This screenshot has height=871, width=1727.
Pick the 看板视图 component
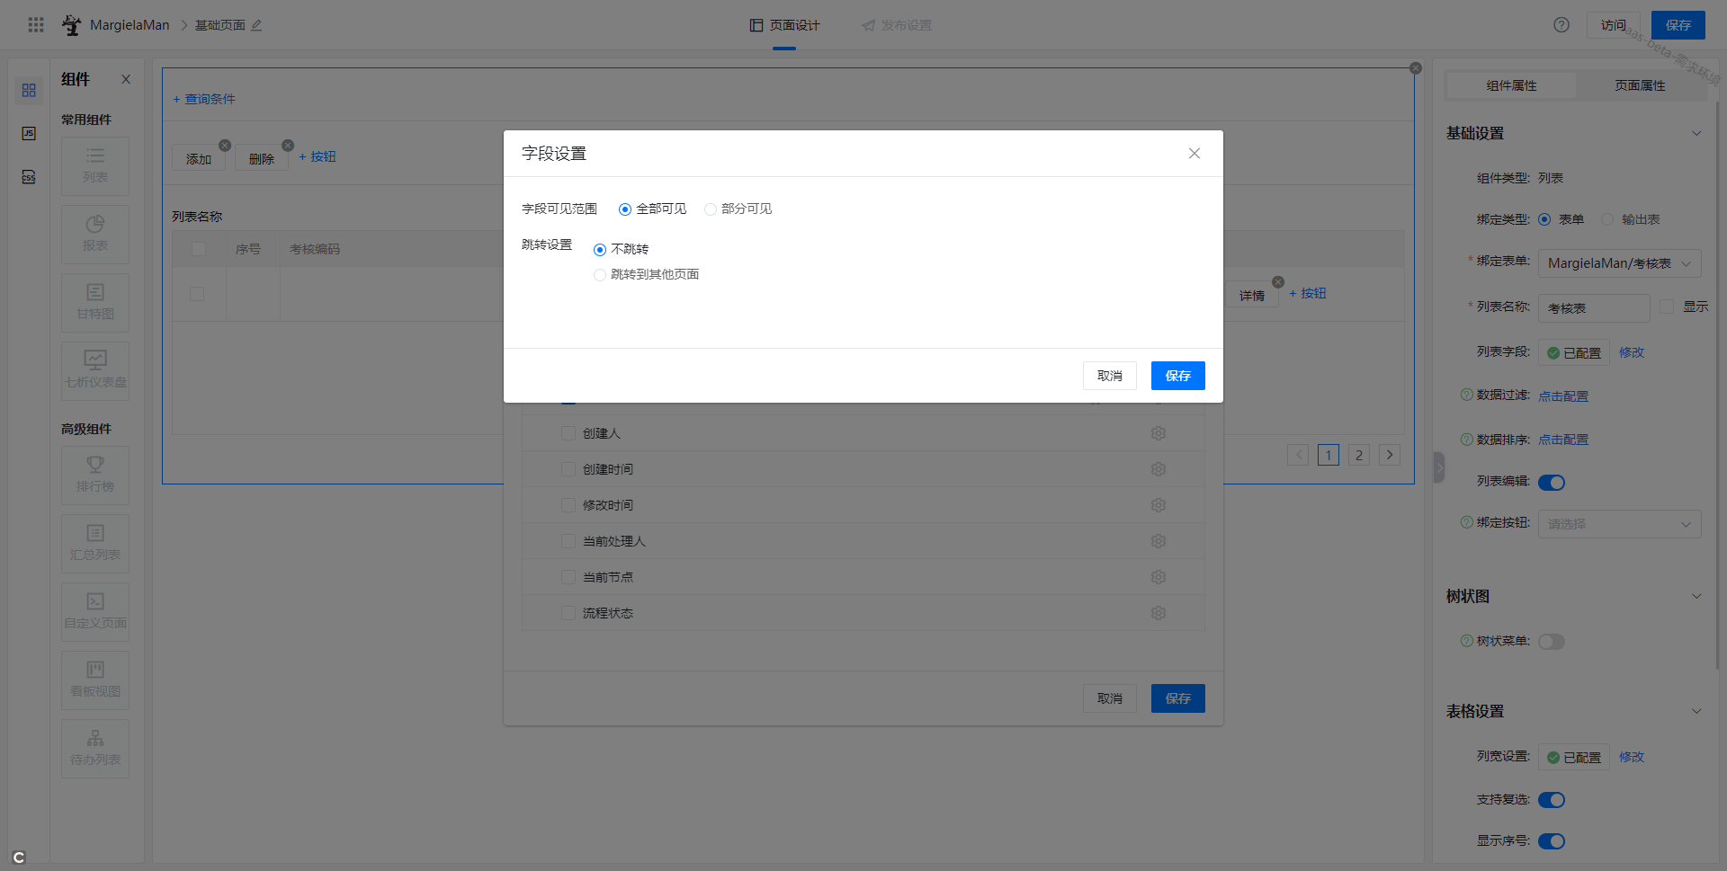point(95,680)
